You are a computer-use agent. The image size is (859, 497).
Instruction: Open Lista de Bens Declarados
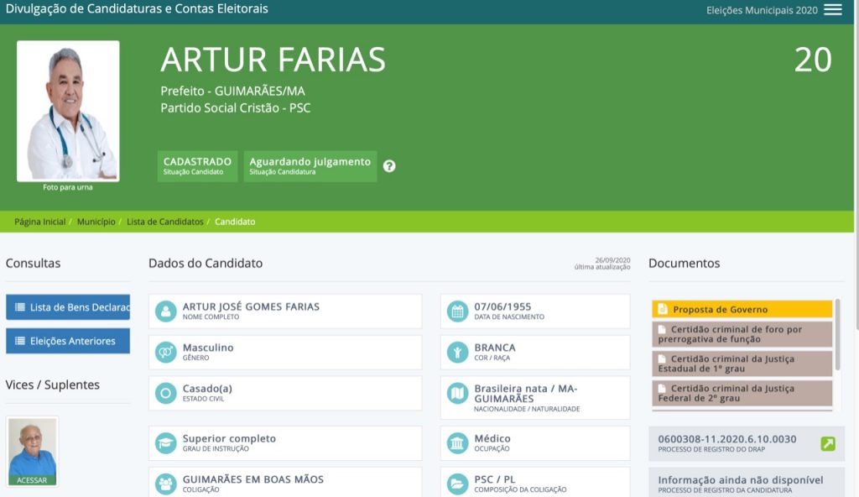[68, 307]
